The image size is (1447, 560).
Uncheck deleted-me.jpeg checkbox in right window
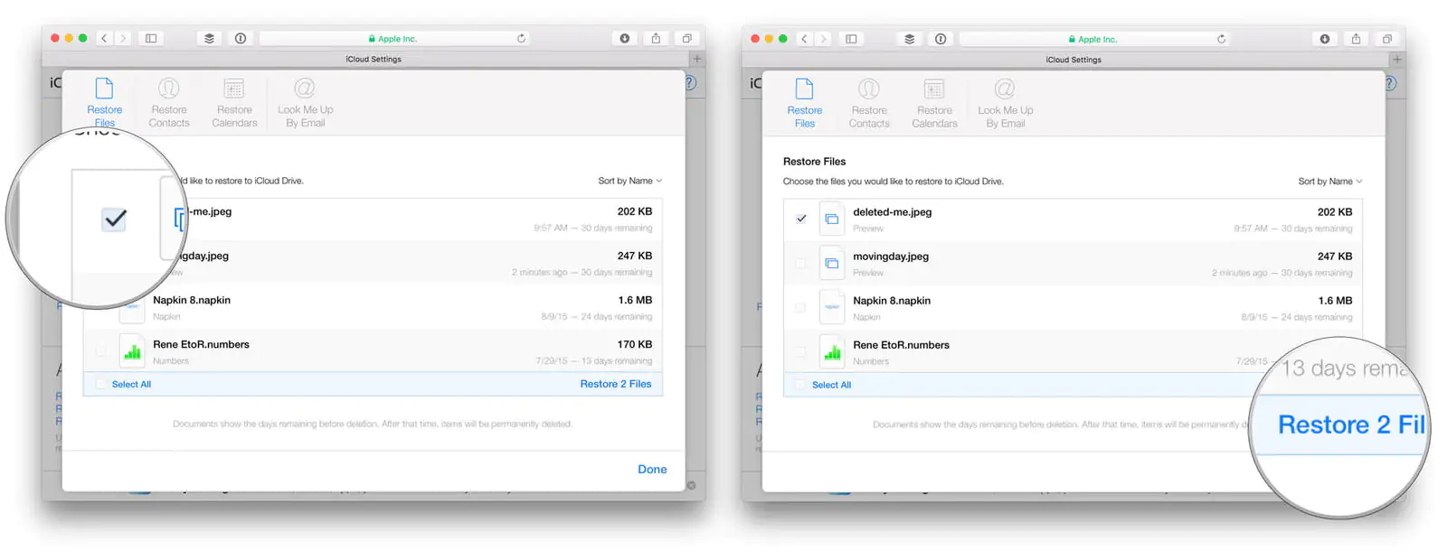click(800, 219)
